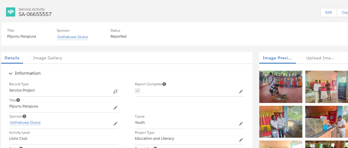Click Activity Level value Lions Club
This screenshot has height=148, width=348.
pos(18,139)
